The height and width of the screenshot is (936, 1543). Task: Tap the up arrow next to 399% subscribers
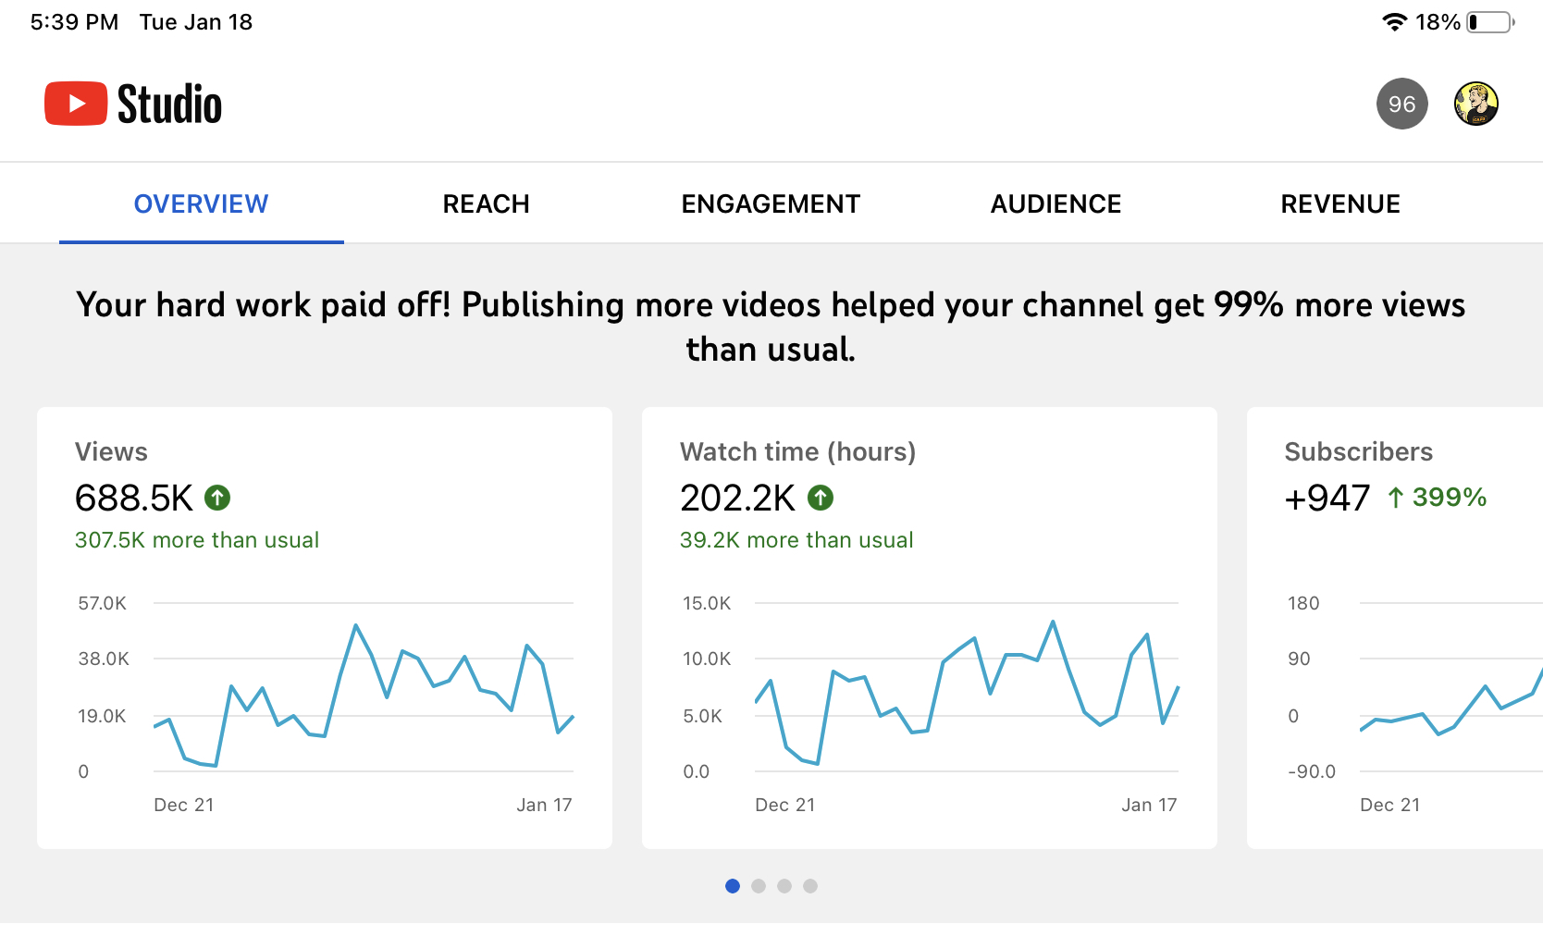click(x=1396, y=498)
